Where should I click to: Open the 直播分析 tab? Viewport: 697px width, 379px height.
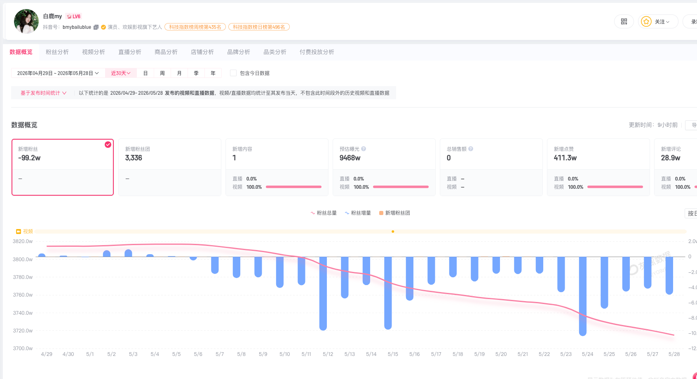point(130,52)
